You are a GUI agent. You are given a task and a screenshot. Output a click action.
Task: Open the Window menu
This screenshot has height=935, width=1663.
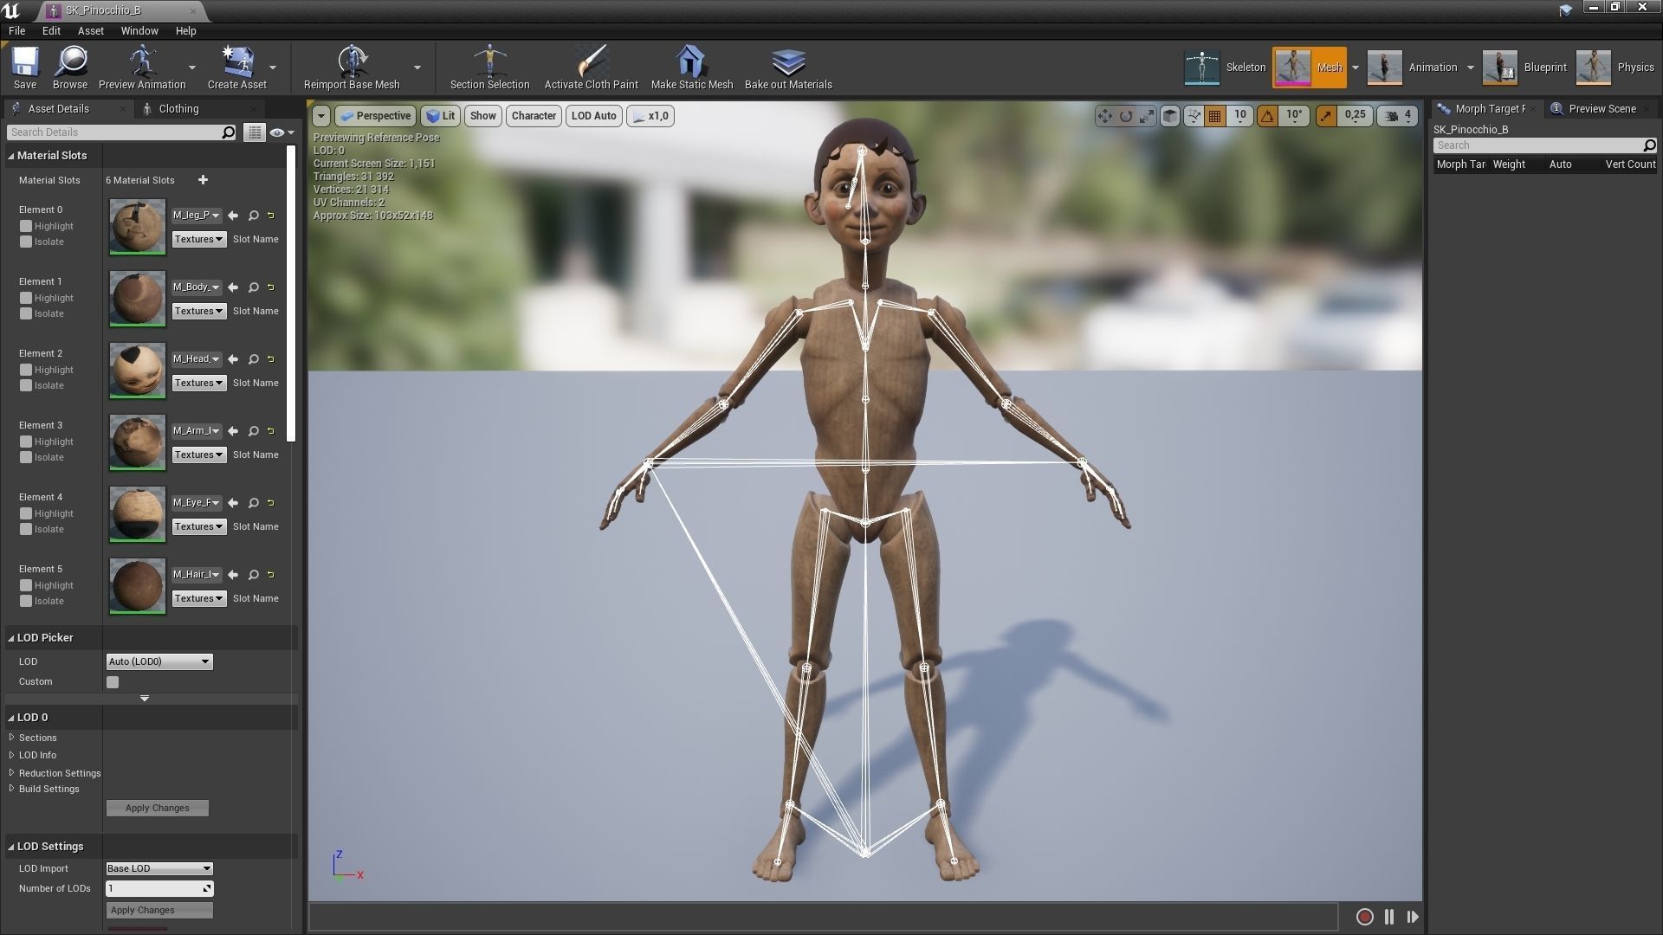click(139, 30)
